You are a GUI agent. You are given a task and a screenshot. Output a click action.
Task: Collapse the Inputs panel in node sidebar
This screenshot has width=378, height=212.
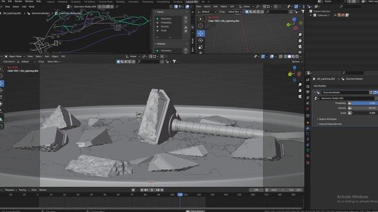[x=155, y=12]
